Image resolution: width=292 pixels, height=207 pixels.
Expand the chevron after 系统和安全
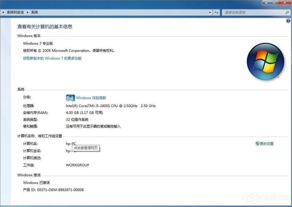coord(27,12)
